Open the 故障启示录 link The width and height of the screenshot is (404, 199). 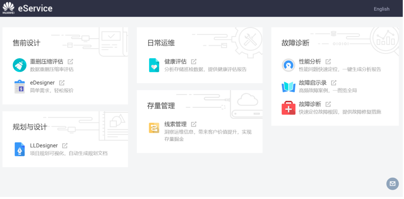click(313, 83)
